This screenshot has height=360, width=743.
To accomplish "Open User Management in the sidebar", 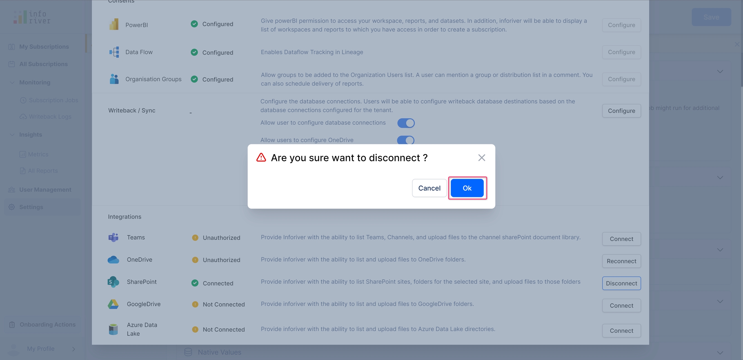I will 45,190.
